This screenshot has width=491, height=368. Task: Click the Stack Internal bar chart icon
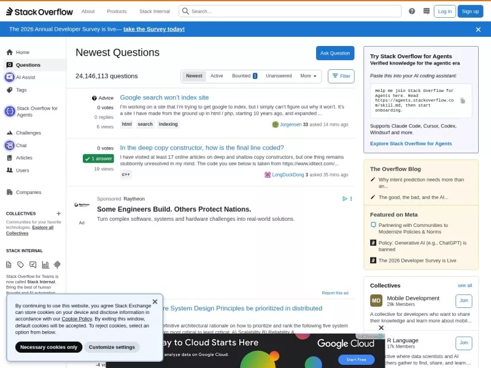click(x=45, y=265)
